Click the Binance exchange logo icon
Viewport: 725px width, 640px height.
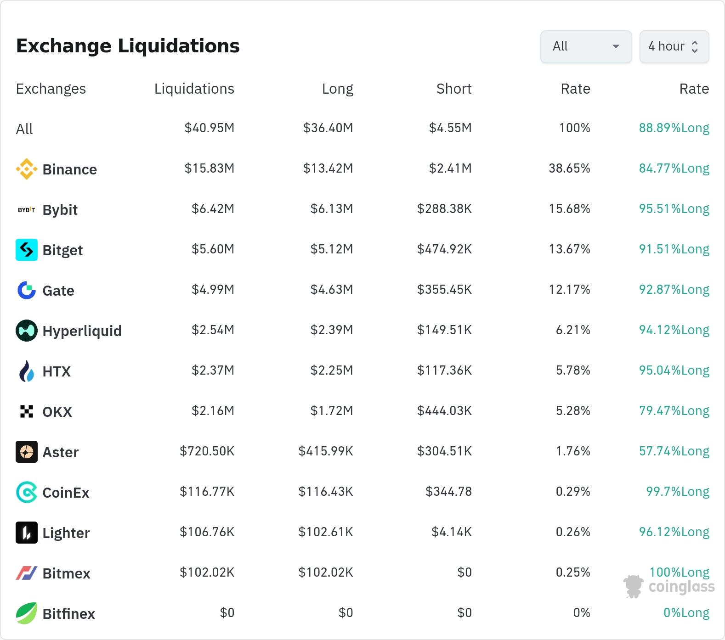(27, 169)
